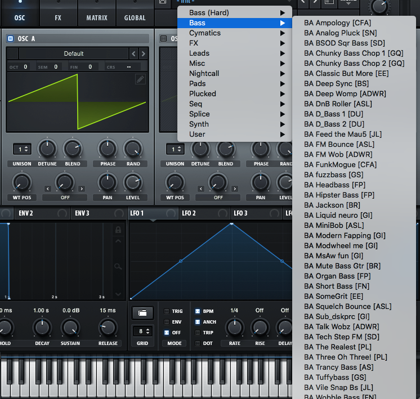This screenshot has height=399, width=420.
Task: Toggle LFO ENV mode checkbox
Action: (167, 322)
